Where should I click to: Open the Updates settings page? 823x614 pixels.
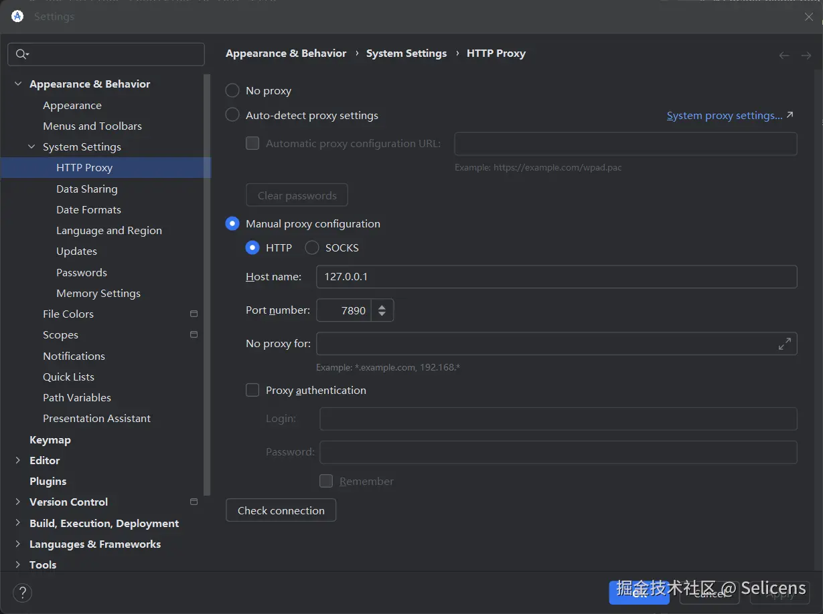(76, 251)
